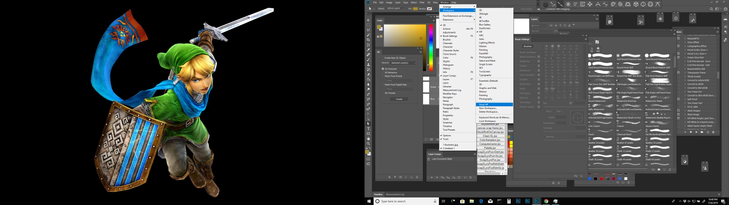
Task: Select the 3D Extrusion radio button
Action: pos(383,73)
